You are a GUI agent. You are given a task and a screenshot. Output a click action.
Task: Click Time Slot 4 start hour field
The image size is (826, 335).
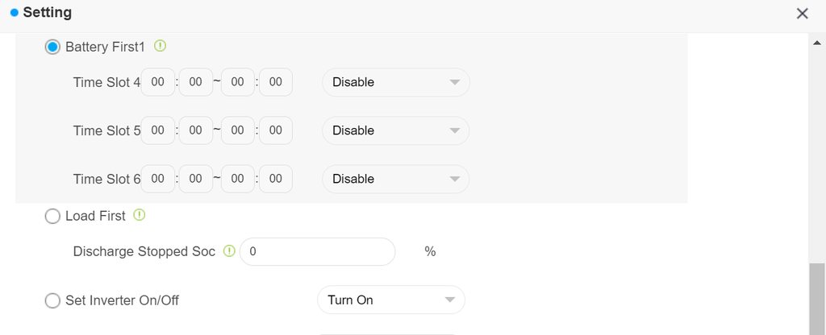pyautogui.click(x=158, y=82)
